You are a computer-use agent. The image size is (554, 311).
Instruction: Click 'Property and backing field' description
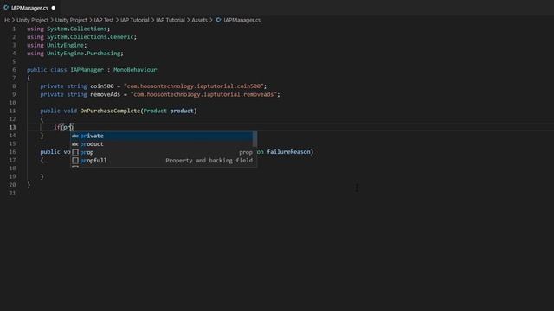pos(209,161)
